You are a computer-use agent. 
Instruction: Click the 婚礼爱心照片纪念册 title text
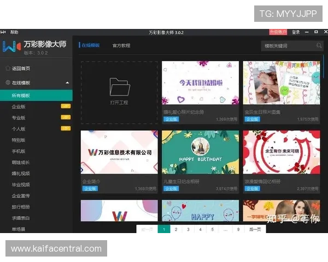point(184,112)
